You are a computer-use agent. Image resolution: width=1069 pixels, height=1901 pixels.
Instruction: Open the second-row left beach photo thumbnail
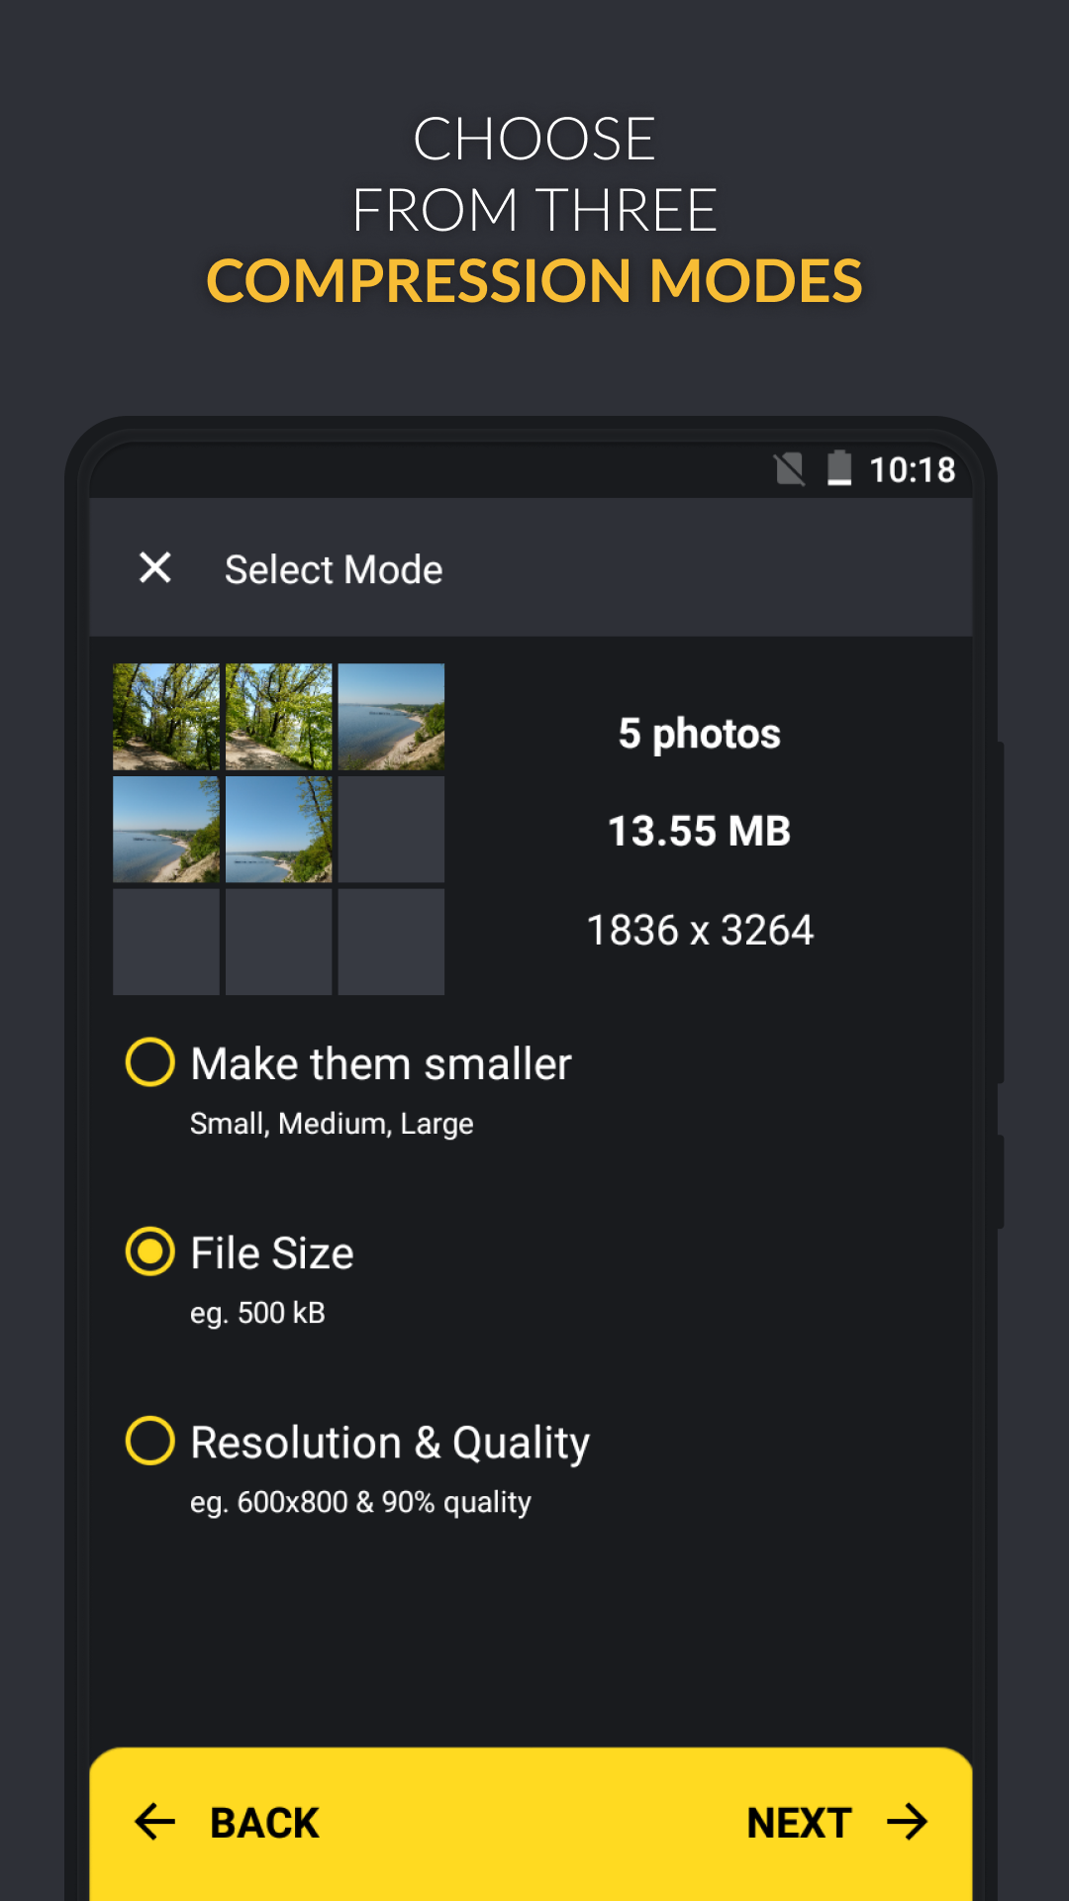pyautogui.click(x=166, y=830)
